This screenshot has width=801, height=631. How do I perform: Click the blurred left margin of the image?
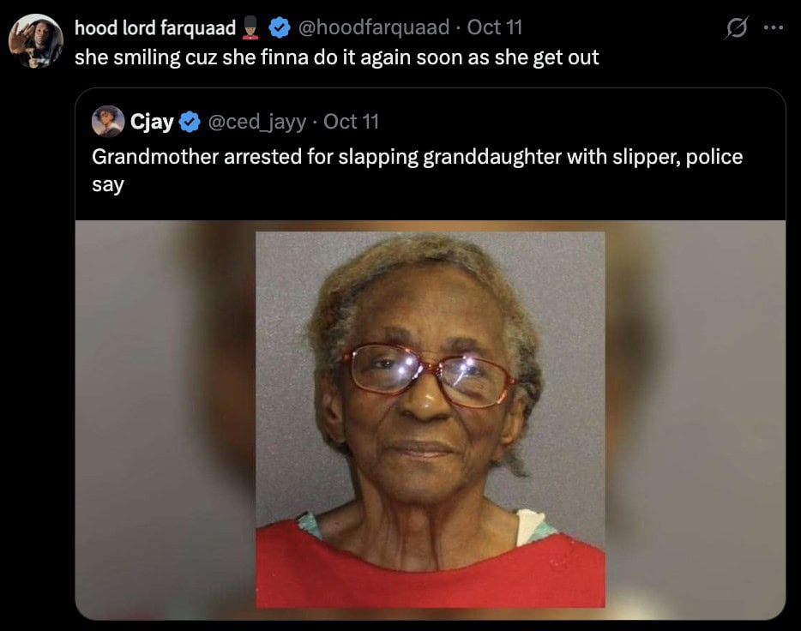pos(165,419)
